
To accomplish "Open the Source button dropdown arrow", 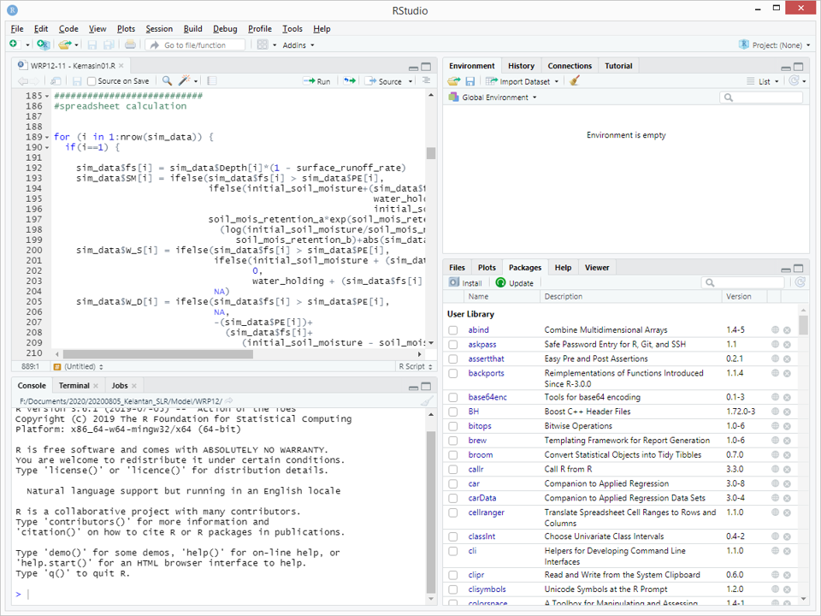I will tap(410, 81).
